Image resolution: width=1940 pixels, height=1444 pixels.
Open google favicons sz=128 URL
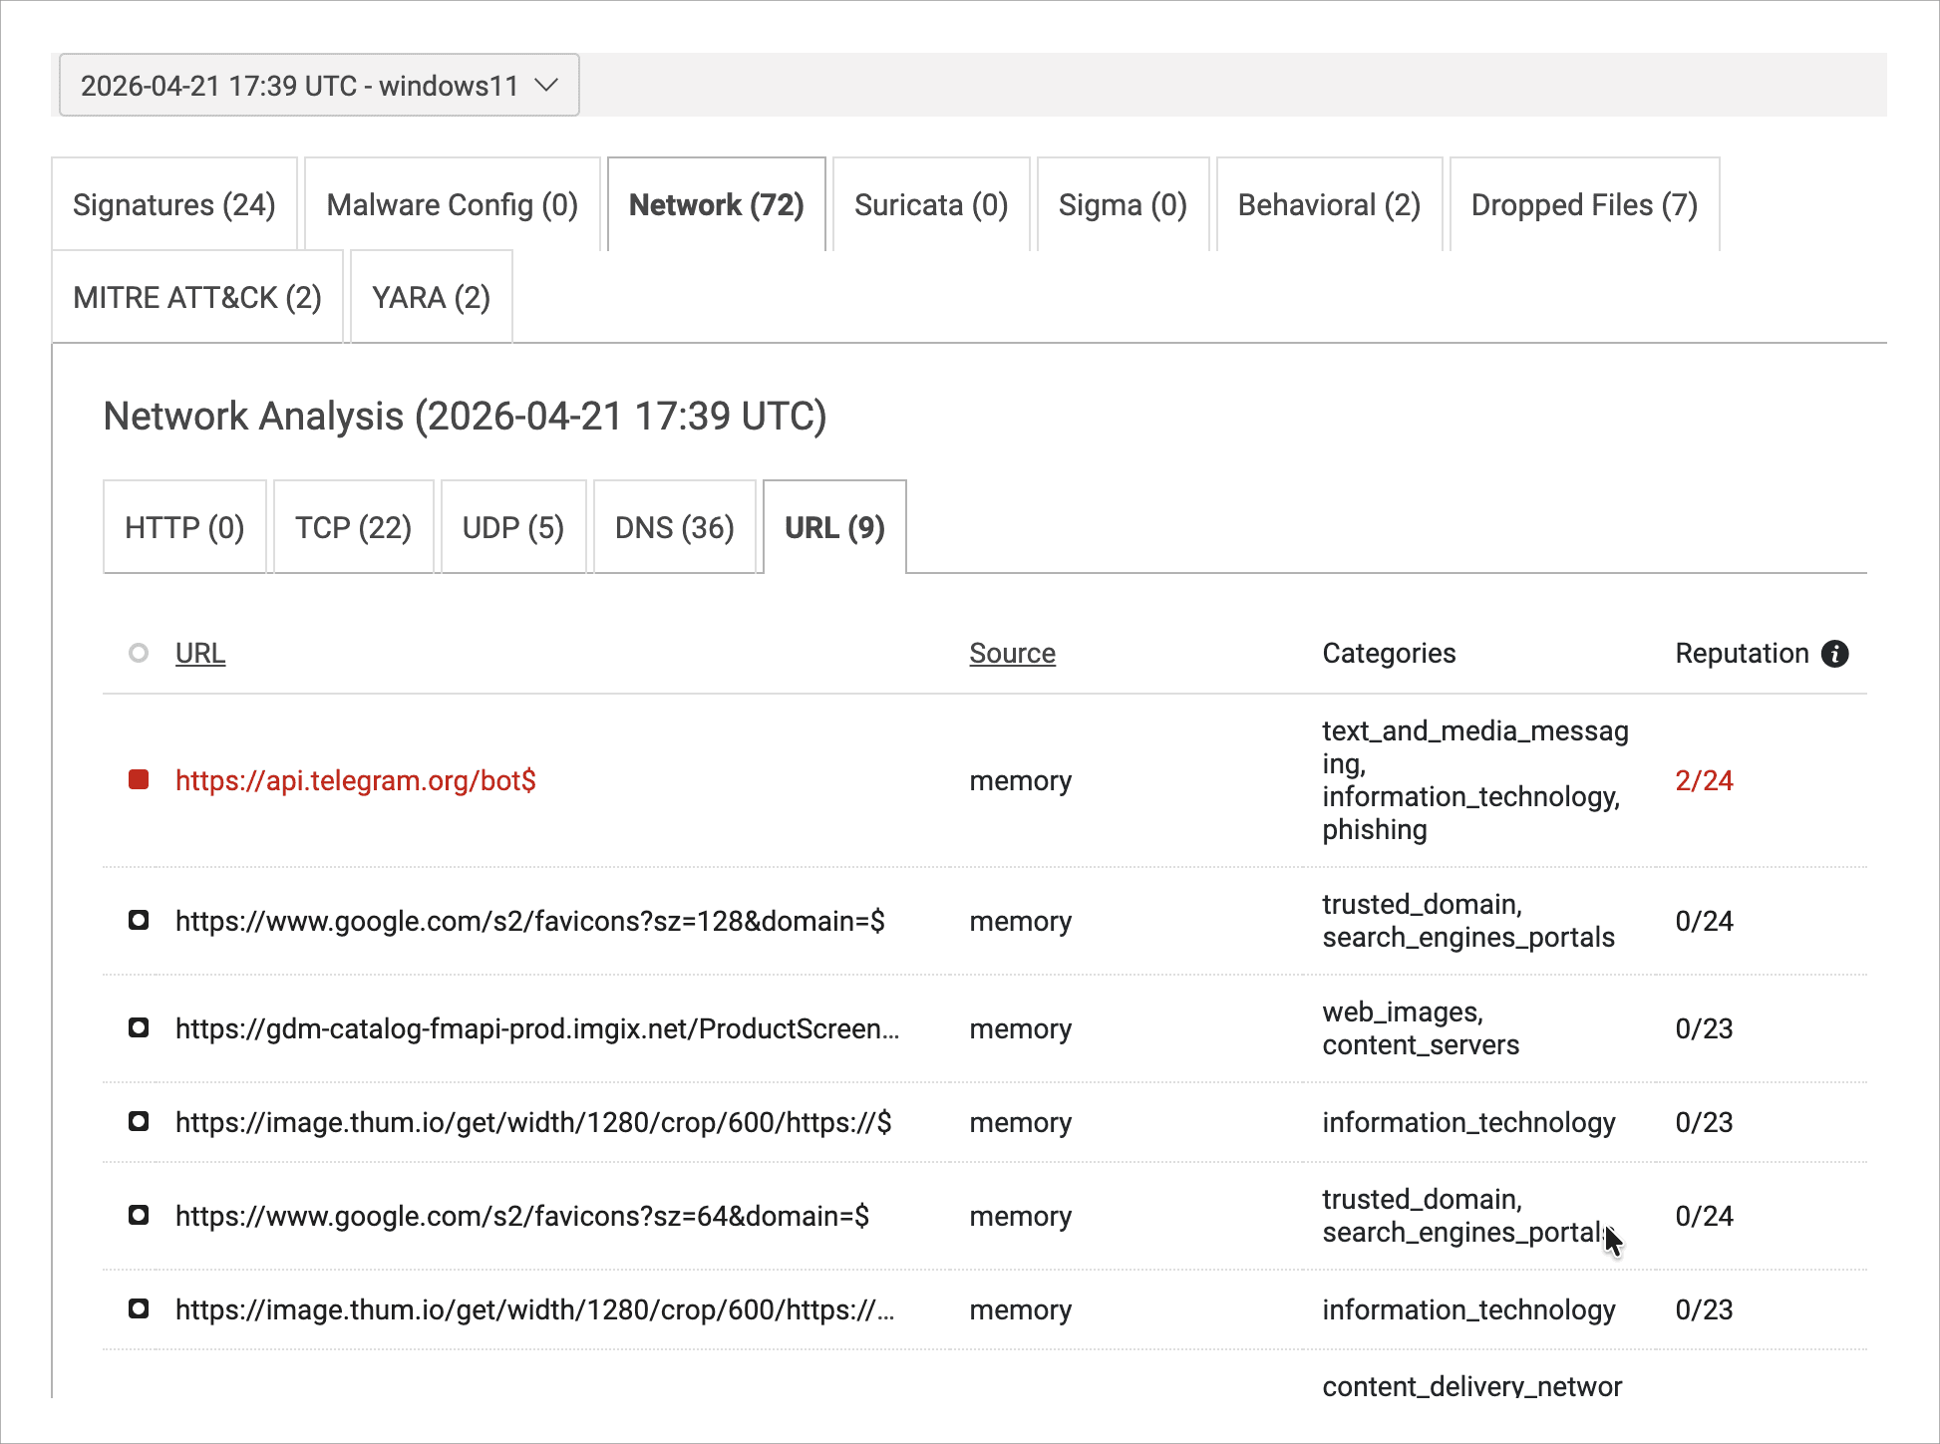coord(530,921)
